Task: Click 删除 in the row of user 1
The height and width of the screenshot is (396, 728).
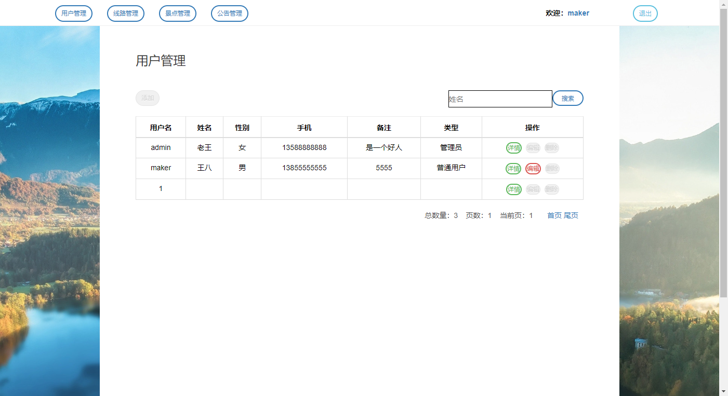Action: point(552,189)
